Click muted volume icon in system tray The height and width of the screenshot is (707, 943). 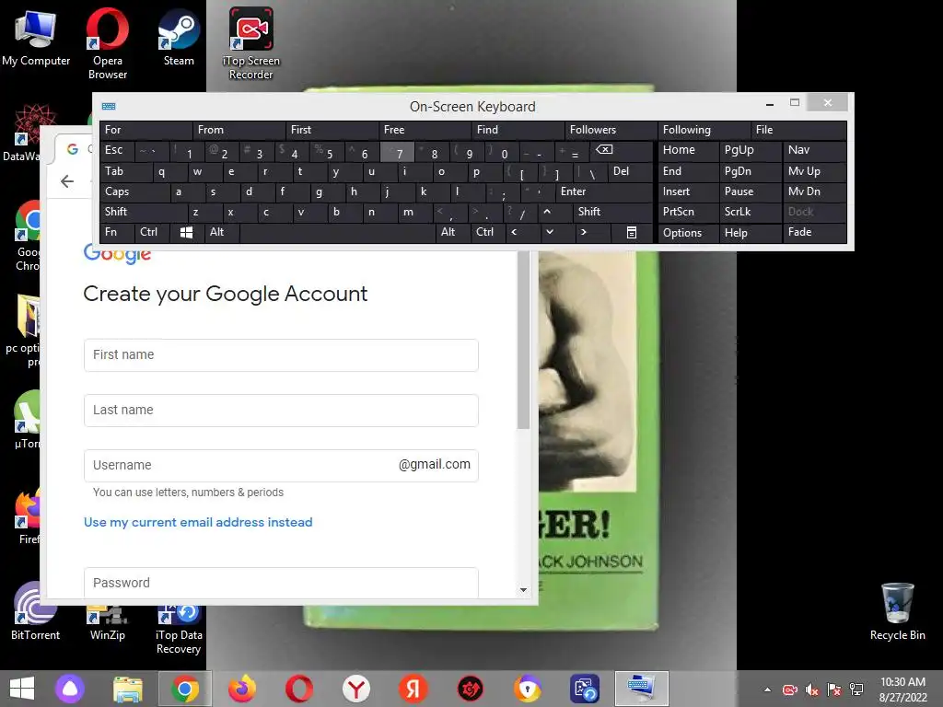tap(812, 690)
